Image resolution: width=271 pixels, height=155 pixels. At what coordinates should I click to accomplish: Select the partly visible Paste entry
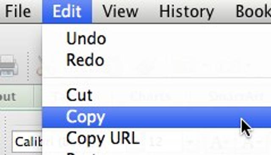click(157, 153)
